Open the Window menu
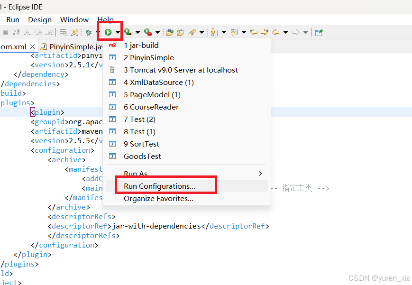 click(74, 19)
